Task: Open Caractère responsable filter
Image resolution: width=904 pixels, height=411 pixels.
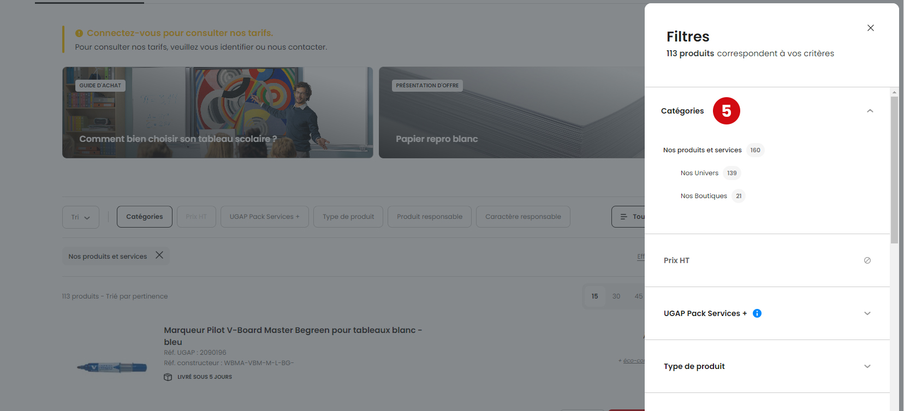Action: 523,217
